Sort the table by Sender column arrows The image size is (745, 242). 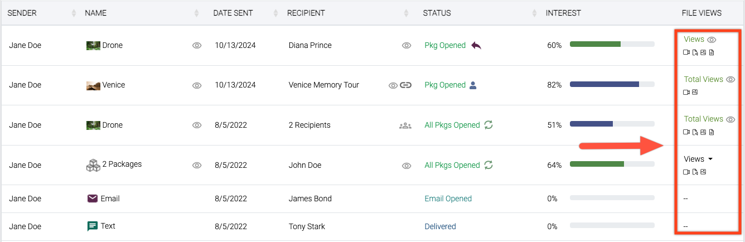[74, 13]
